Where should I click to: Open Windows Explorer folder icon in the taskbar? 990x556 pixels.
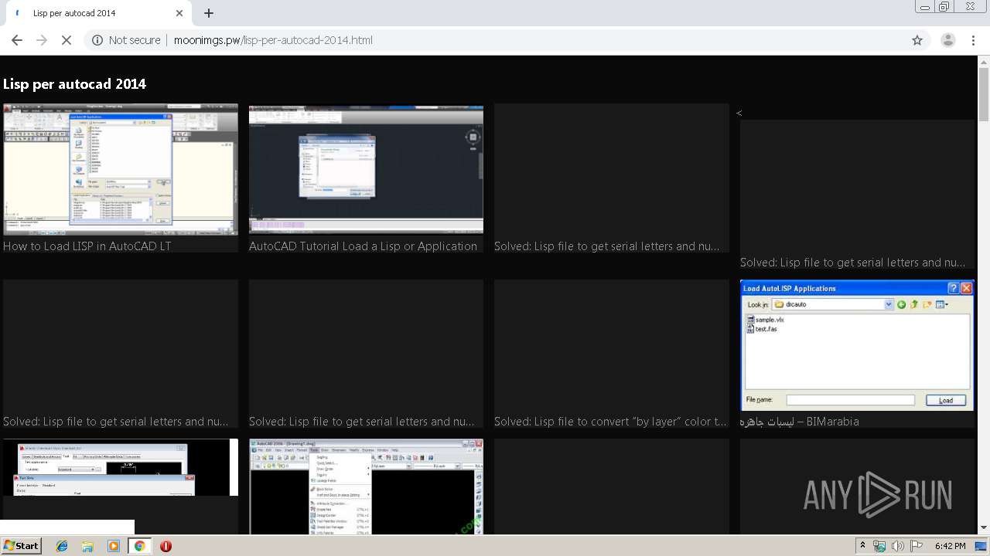[87, 546]
